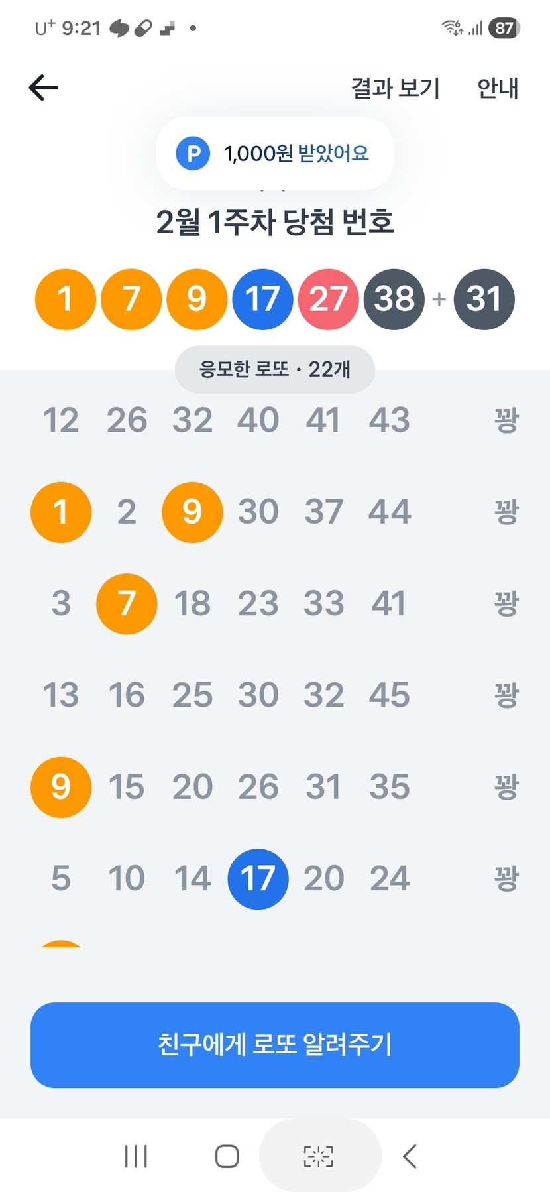This screenshot has height=1192, width=550.
Task: Tap the matched blue 17 in ticket rows
Action: pos(258,879)
